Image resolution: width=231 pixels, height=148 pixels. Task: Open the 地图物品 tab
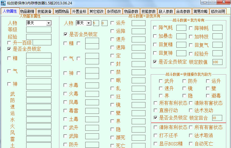pos(62,11)
